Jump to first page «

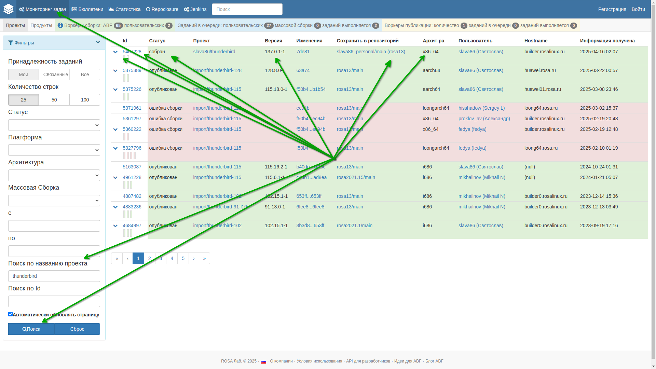(117, 258)
